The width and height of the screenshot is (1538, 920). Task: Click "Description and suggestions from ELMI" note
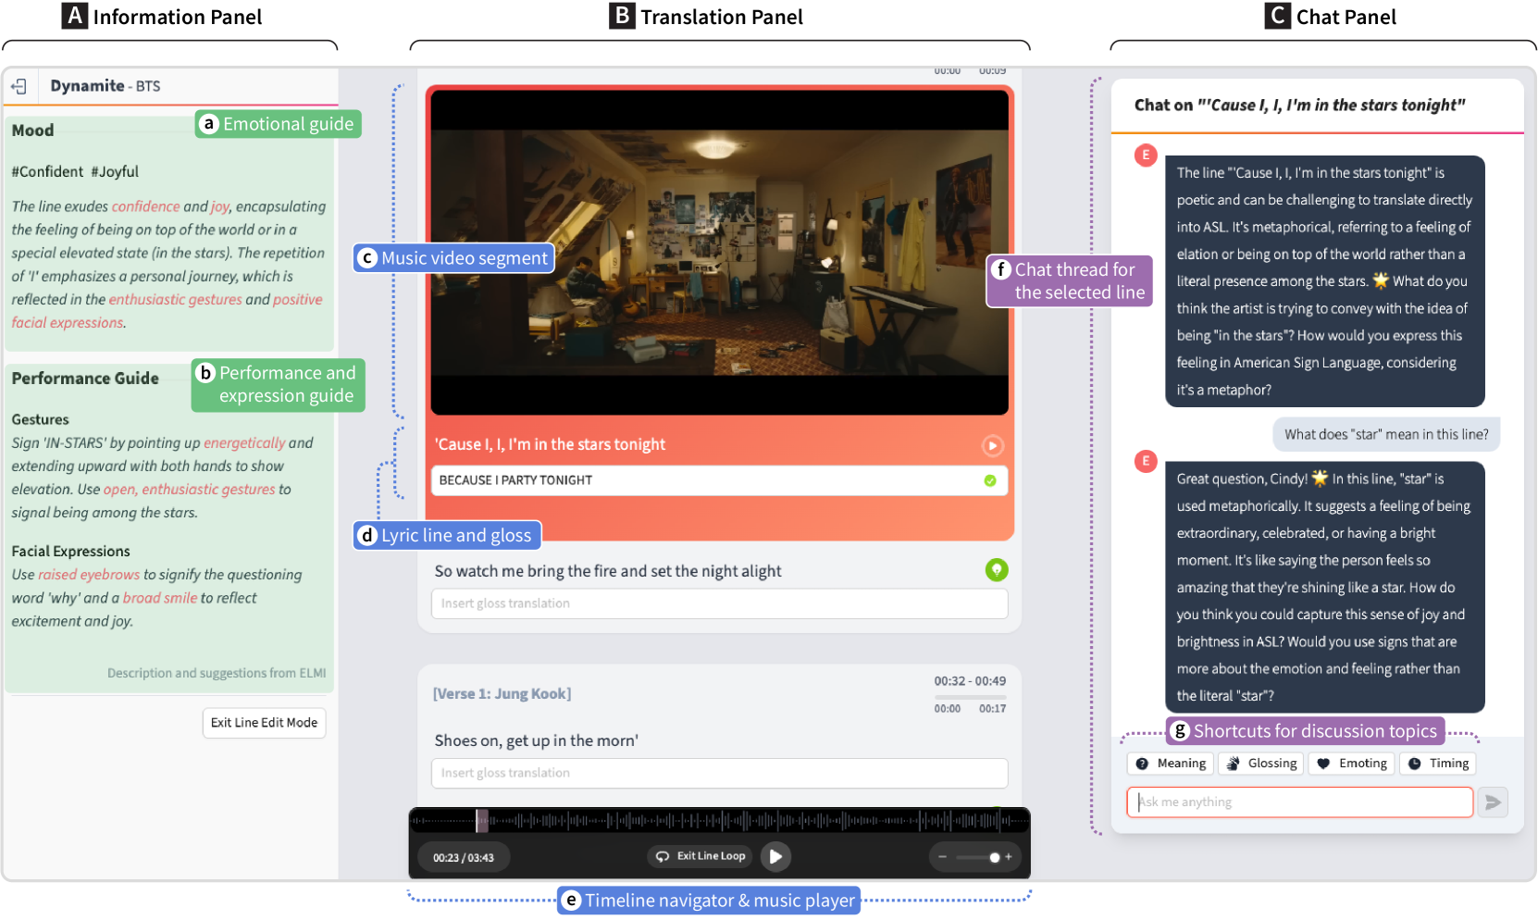point(217,673)
